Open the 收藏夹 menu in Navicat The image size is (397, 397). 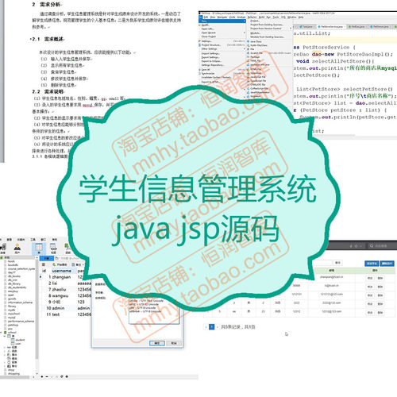[21, 240]
